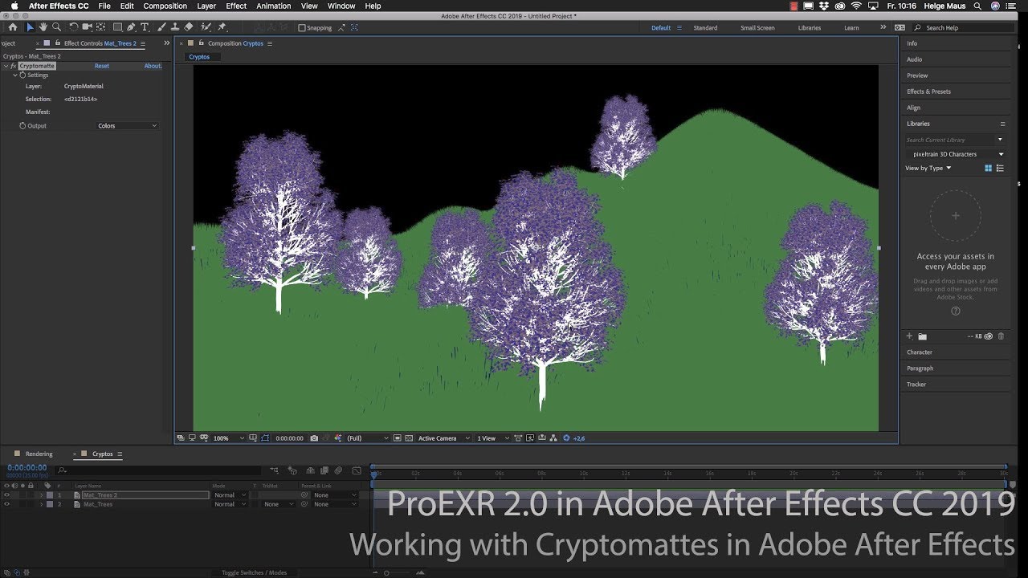This screenshot has width=1028, height=578.
Task: Open the Libraries panel menu icon
Action: click(1002, 124)
